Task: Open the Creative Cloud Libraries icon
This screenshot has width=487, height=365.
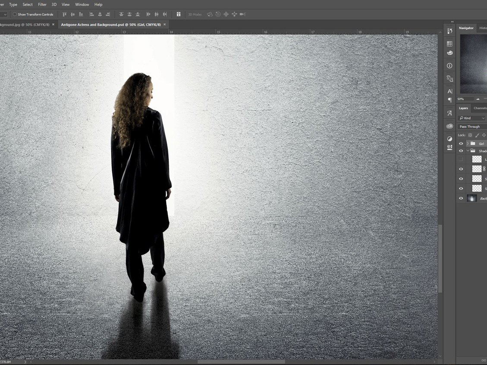Action: coord(449,126)
